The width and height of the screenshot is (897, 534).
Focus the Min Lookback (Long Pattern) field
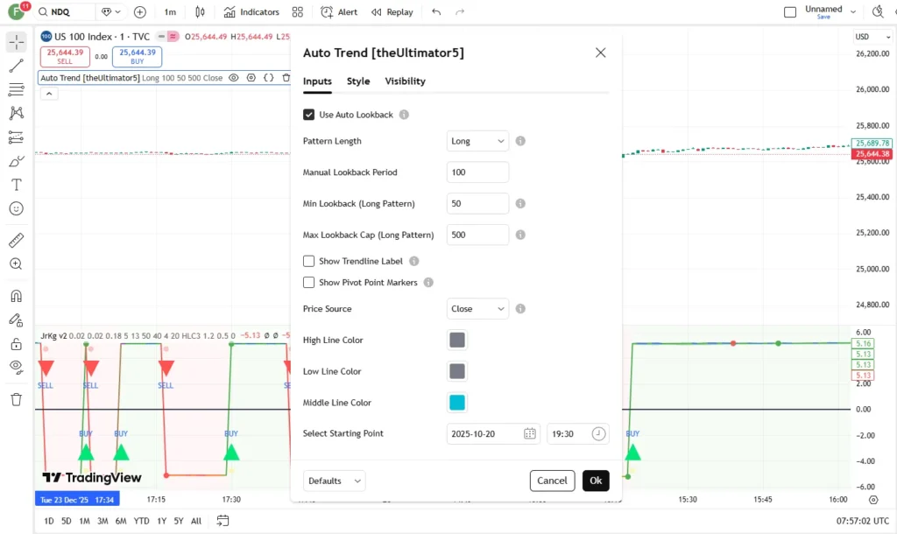[477, 204]
